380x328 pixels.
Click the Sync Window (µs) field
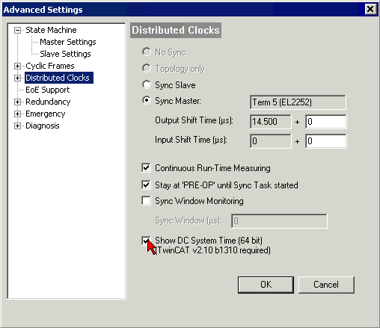279,220
